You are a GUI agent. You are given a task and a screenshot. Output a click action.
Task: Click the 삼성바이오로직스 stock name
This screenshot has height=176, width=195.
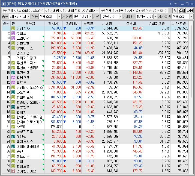(30, 87)
